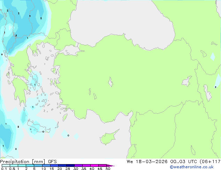Pick the 45–50 mm legend swatch

[x=102, y=165]
